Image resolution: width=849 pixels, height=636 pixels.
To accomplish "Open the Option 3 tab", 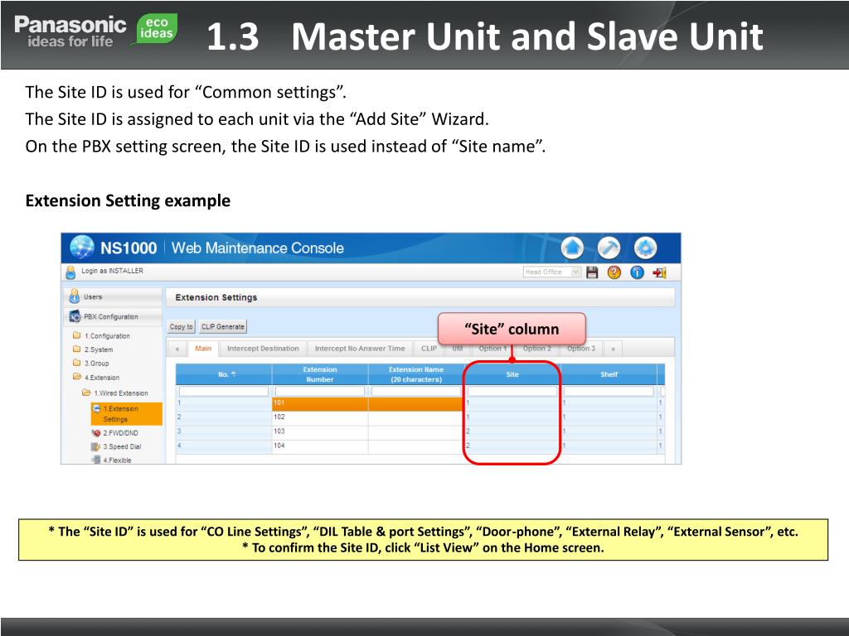I will pyautogui.click(x=581, y=349).
